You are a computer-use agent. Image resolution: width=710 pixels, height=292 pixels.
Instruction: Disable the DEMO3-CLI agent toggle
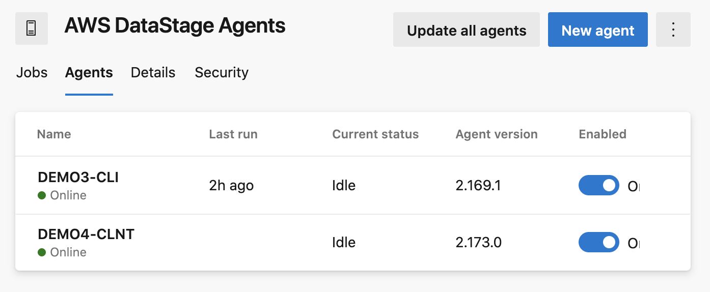[x=598, y=186]
